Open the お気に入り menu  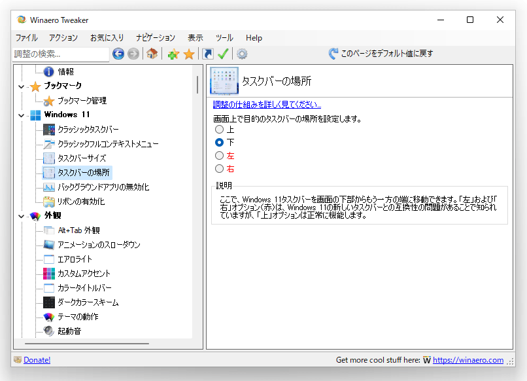(107, 38)
